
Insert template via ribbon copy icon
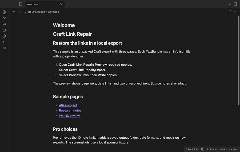pyautogui.click(x=4, y=36)
